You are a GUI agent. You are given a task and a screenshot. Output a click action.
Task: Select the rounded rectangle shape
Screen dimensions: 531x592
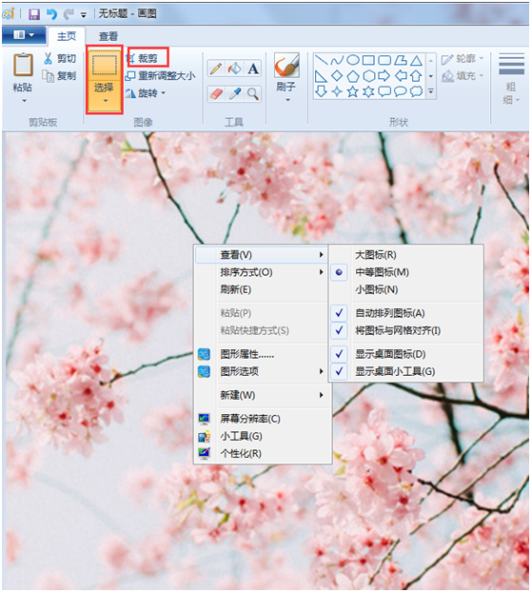pos(384,60)
